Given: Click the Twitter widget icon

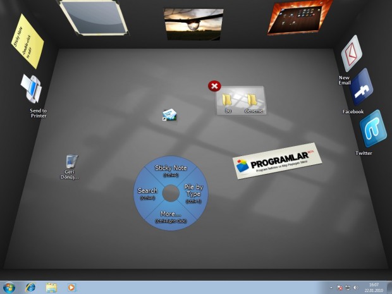Looking at the screenshot, I should tap(372, 129).
